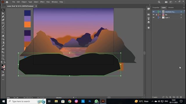Switch to the Properties tab

[156, 8]
